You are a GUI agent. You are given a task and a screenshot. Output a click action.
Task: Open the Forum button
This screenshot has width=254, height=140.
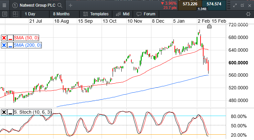[146, 14]
